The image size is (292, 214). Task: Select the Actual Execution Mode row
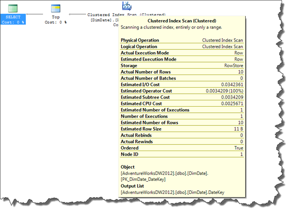coord(182,53)
